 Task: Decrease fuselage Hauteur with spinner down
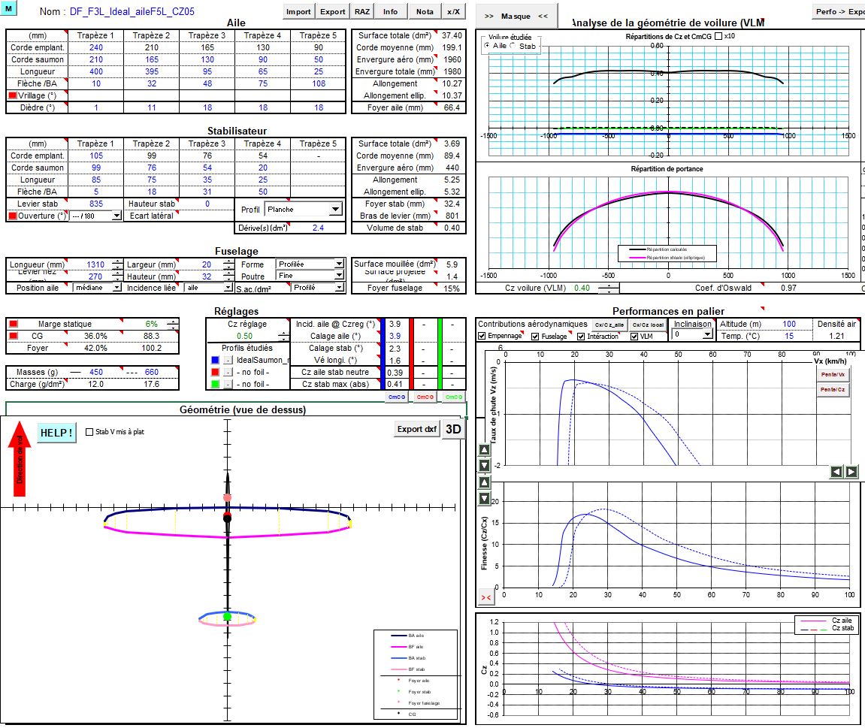228,279
